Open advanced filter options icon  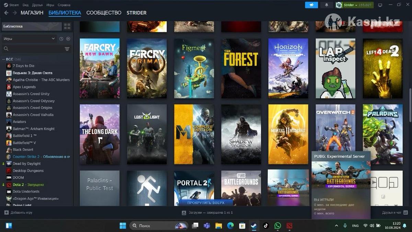coord(67,49)
